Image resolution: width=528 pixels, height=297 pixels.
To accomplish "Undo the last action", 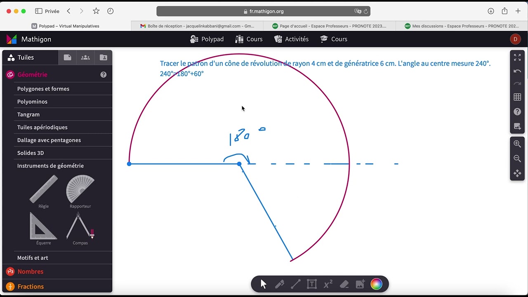I will [517, 71].
